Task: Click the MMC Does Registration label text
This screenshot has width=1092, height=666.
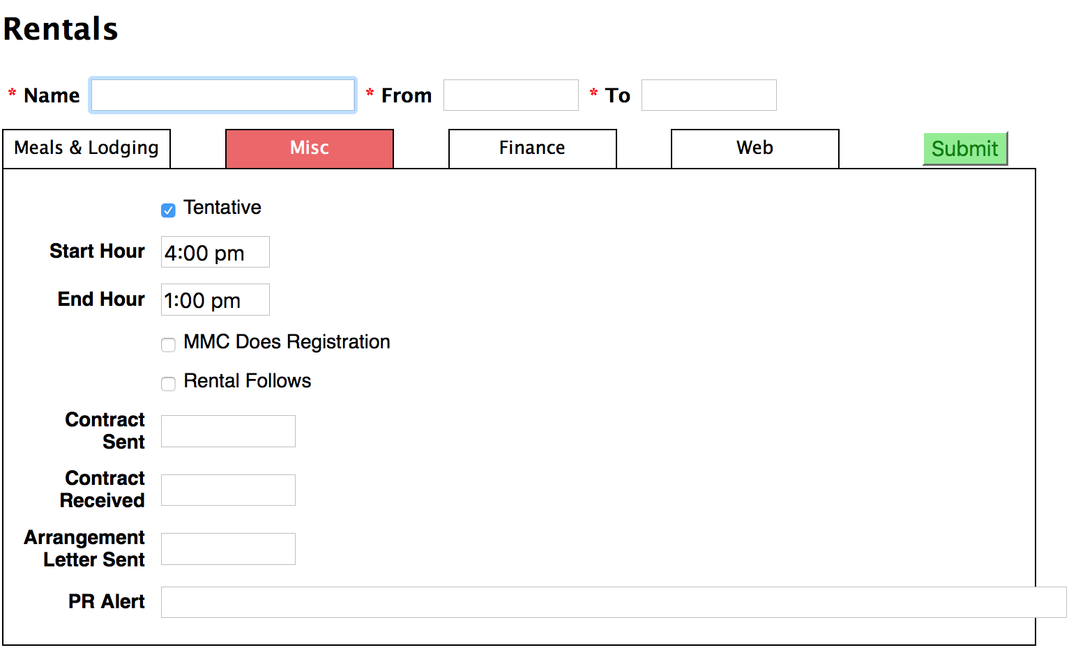Action: (x=287, y=342)
